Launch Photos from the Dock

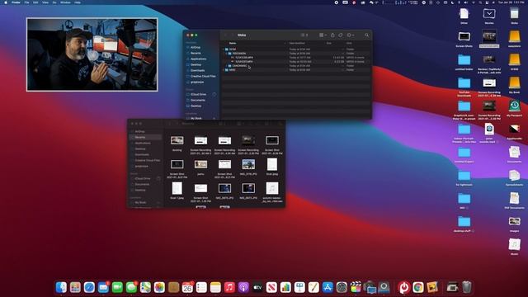[x=159, y=287]
